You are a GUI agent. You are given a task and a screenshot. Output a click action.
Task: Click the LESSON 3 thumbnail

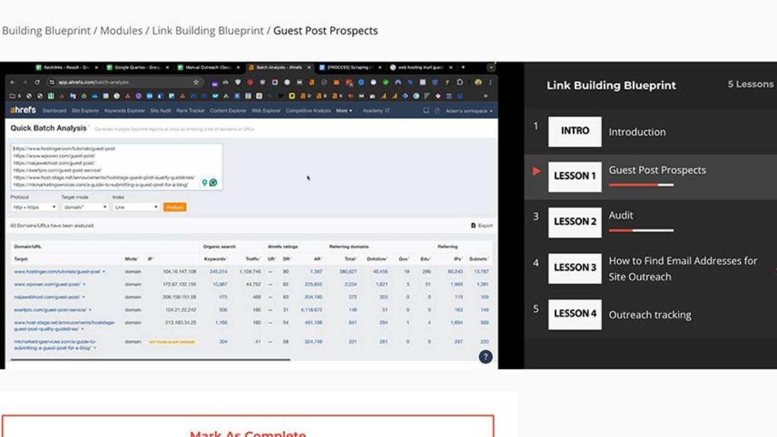point(575,268)
